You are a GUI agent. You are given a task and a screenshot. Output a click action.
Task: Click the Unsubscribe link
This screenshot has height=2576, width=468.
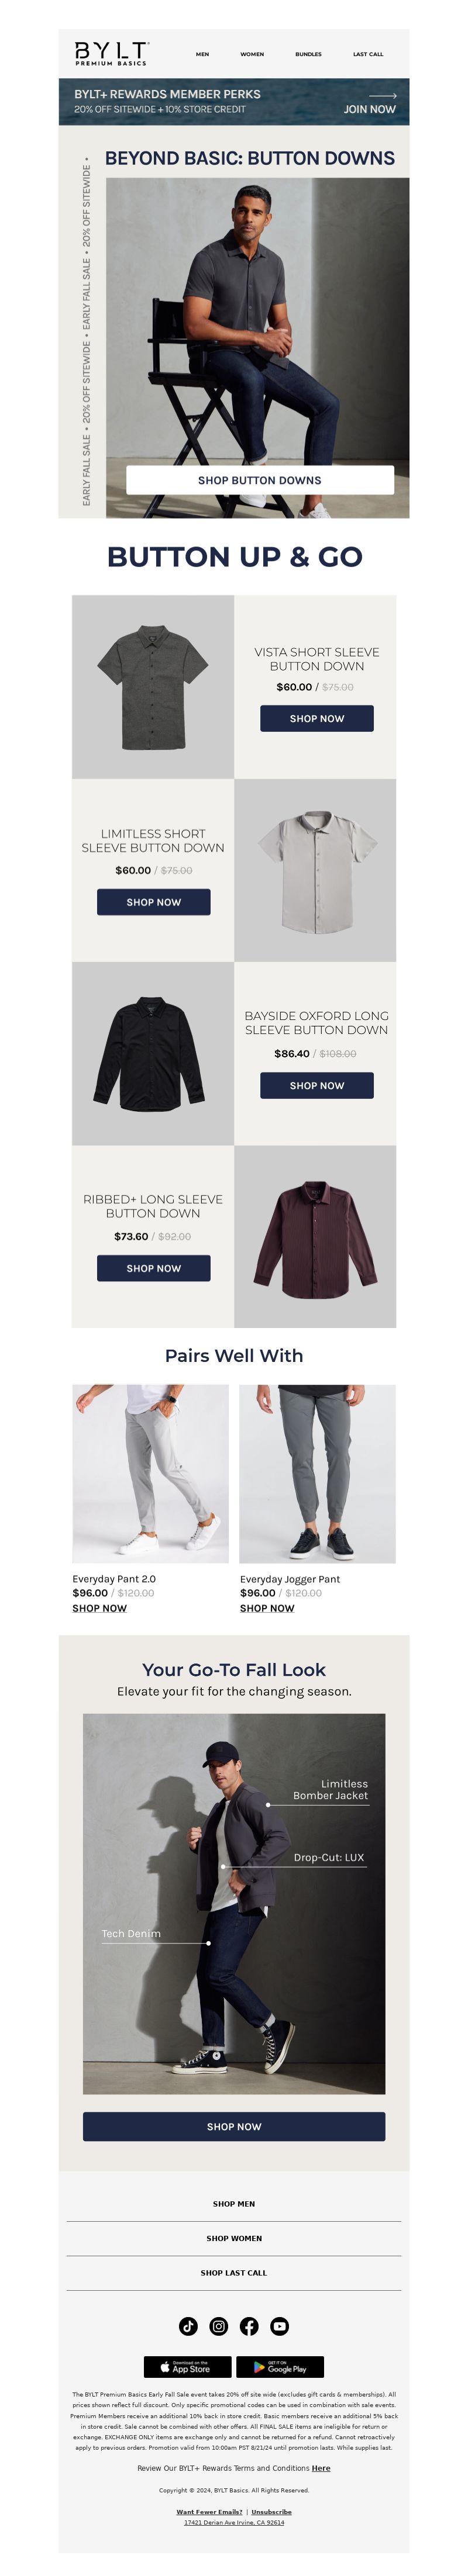tap(271, 2511)
